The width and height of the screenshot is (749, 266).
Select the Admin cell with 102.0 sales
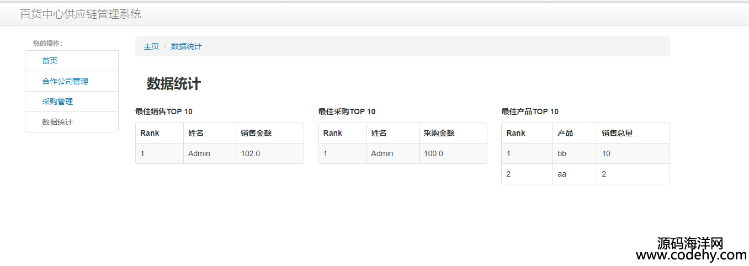coord(199,153)
